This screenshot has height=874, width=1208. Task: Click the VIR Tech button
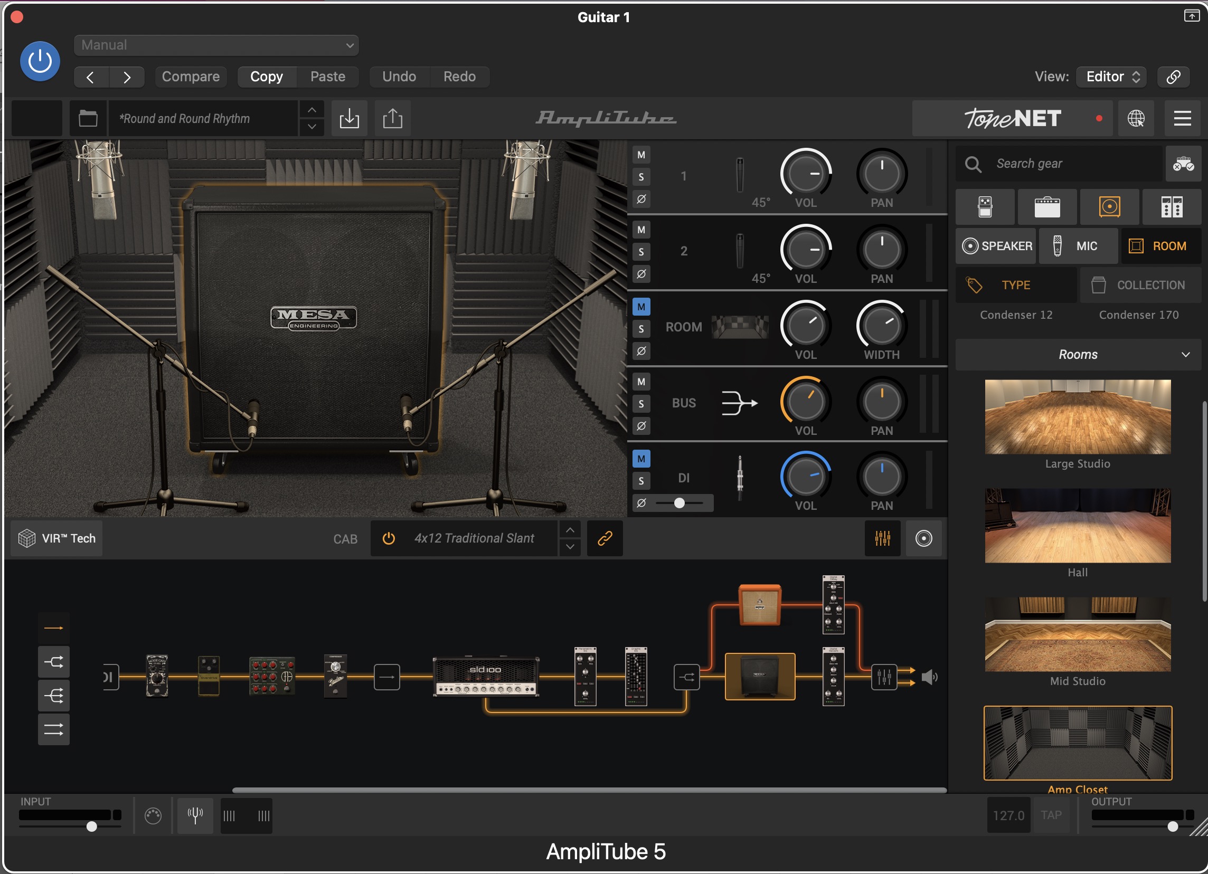[57, 539]
